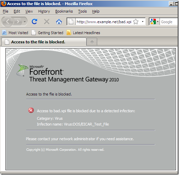Viewport: 179px width, 175px height.
Task: Click the 'Category: Virus' text
Action: click(x=50, y=118)
